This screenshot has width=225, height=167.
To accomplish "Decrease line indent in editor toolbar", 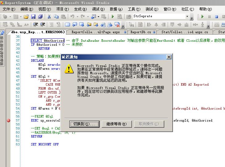I will [x=35, y=25].
